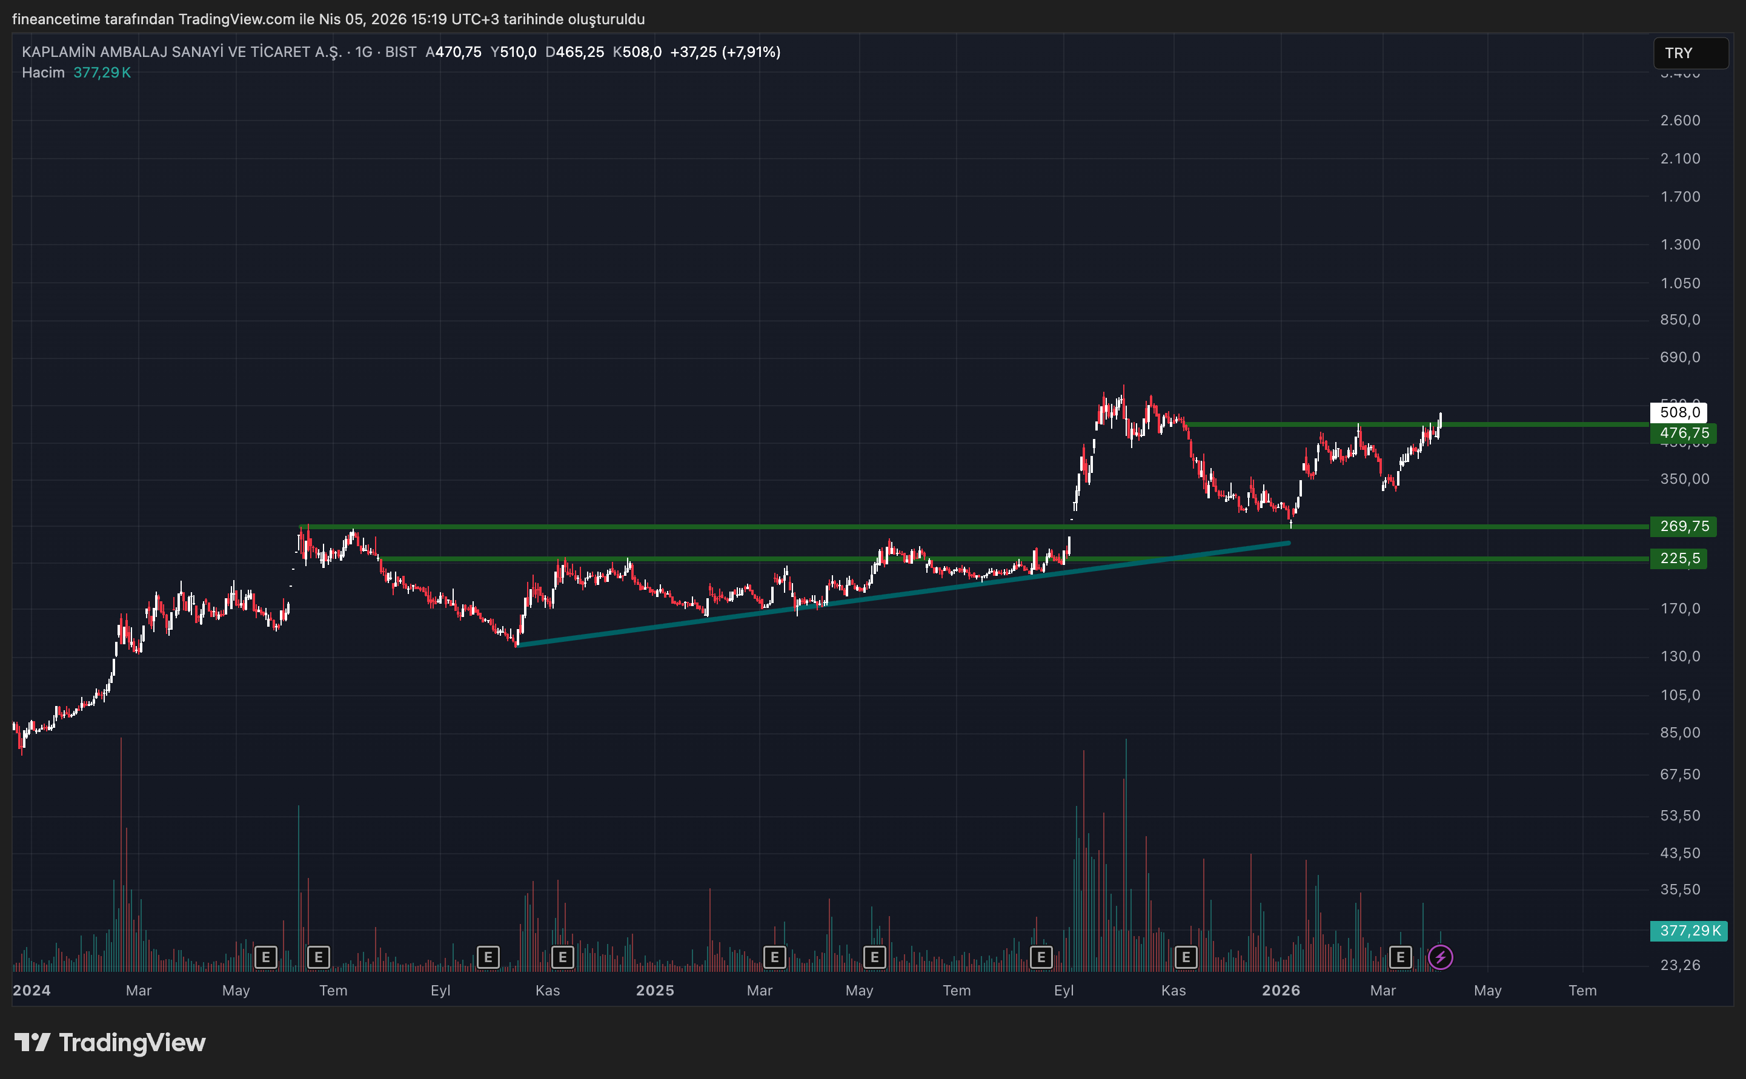Click the 2025 label on time axis
This screenshot has height=1079, width=1746.
(654, 991)
